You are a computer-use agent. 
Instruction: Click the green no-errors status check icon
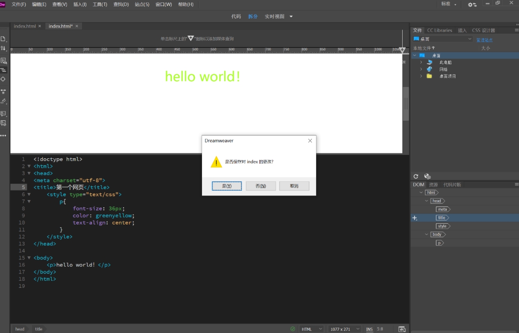[293, 329]
